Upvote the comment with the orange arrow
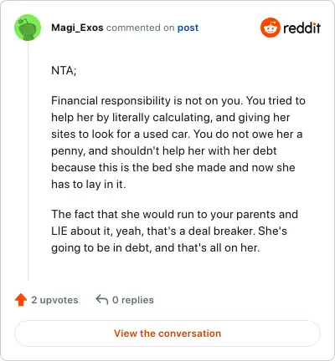The image size is (335, 361). point(21,300)
